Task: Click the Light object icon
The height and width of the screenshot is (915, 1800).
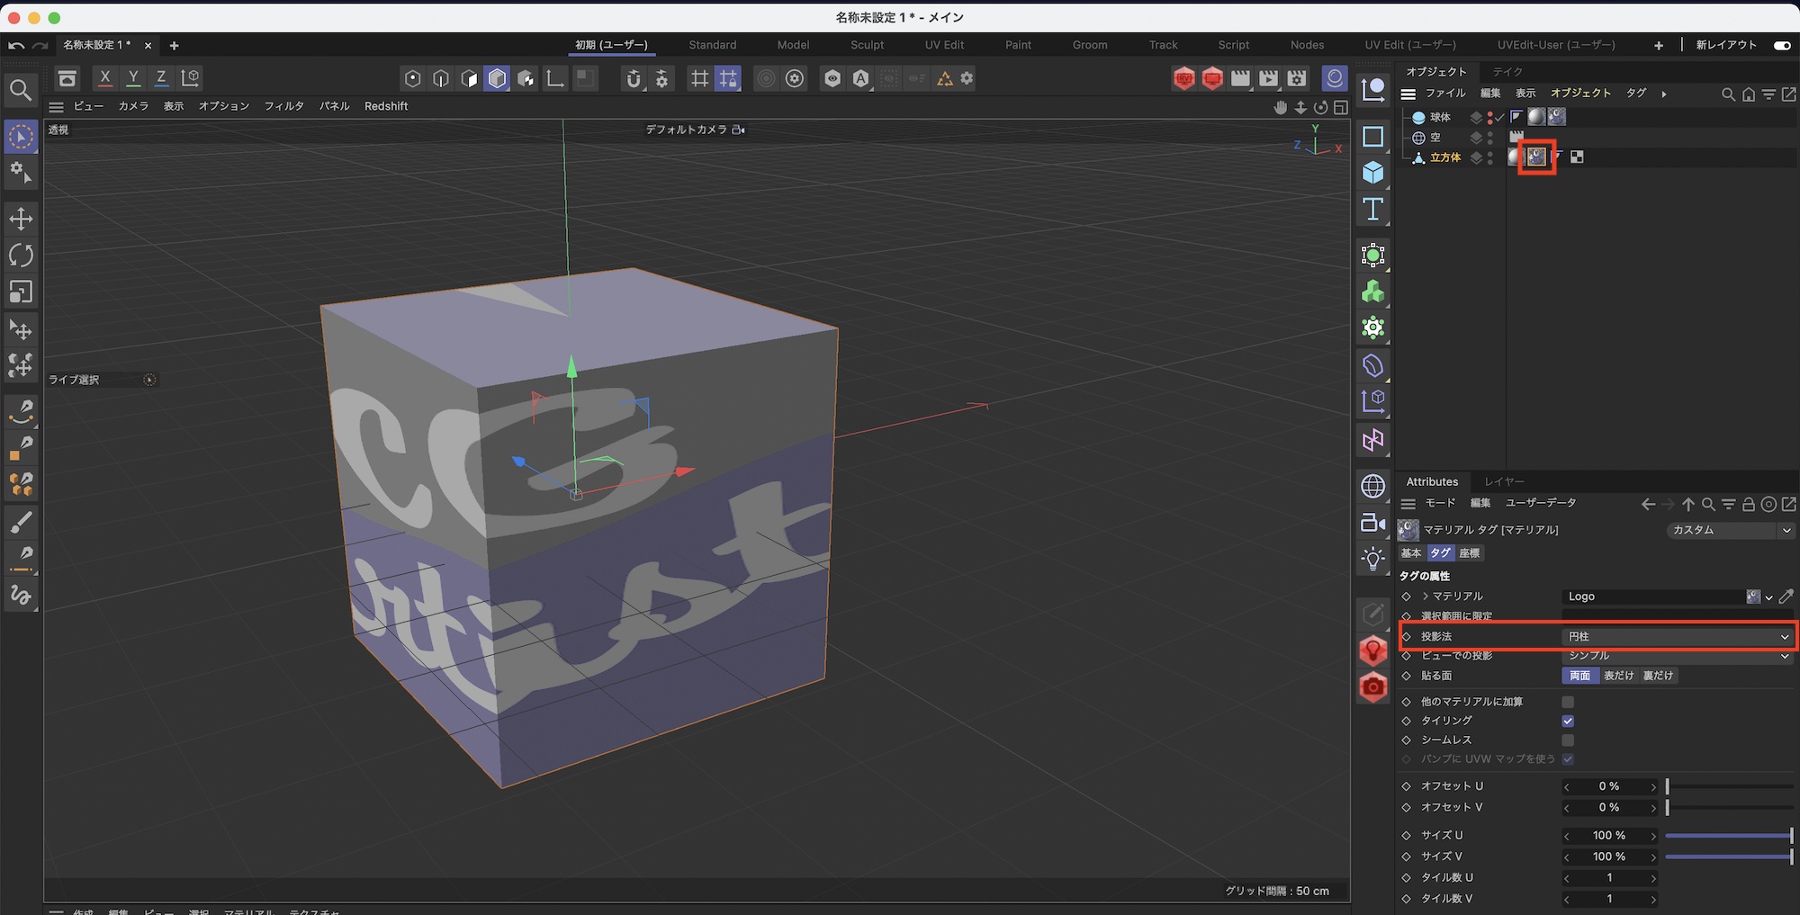Action: [x=1372, y=559]
